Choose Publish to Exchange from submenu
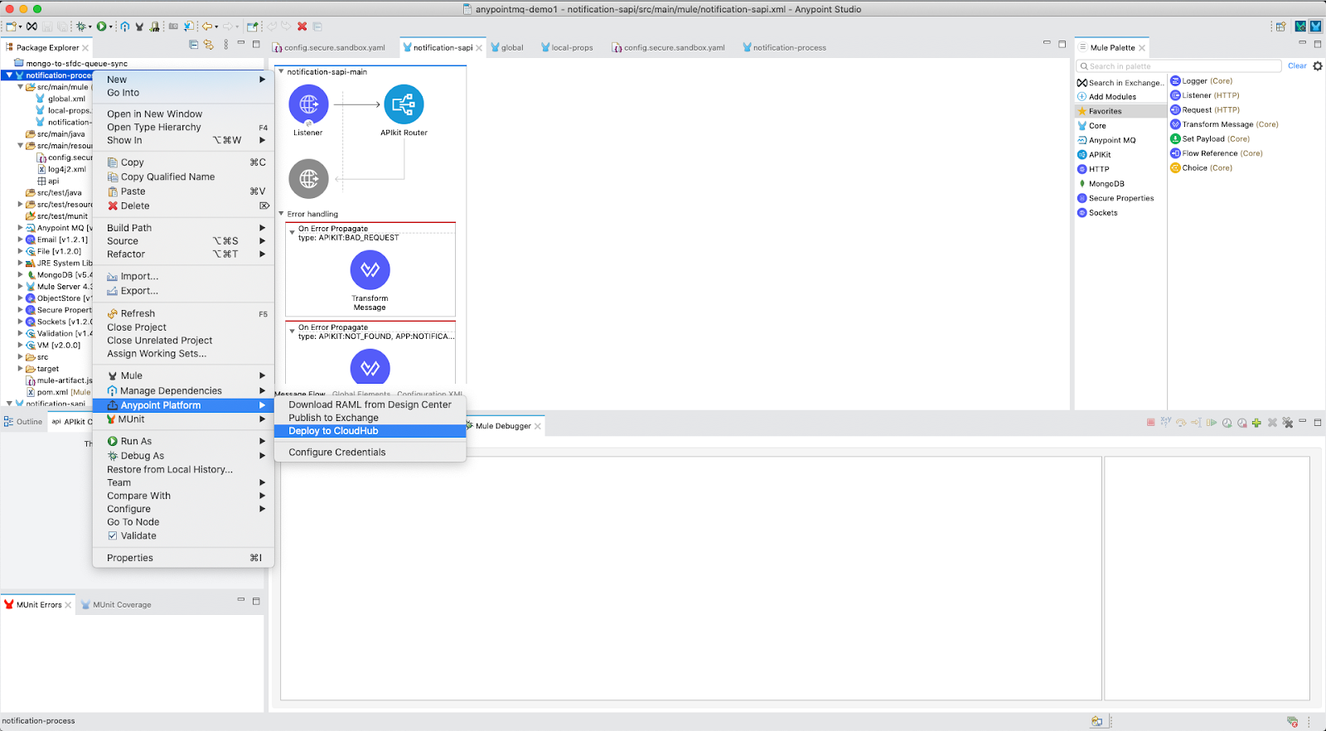The height and width of the screenshot is (731, 1326). (x=333, y=418)
